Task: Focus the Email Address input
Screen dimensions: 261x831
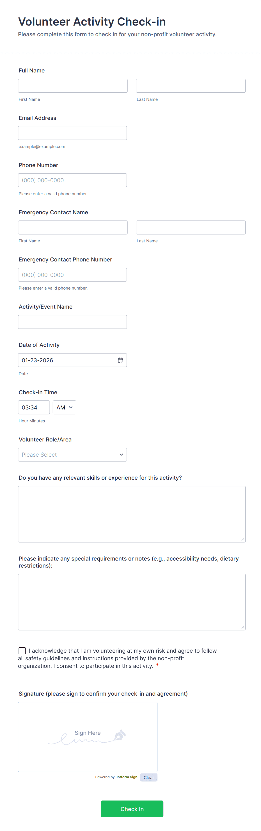Action: pos(72,133)
